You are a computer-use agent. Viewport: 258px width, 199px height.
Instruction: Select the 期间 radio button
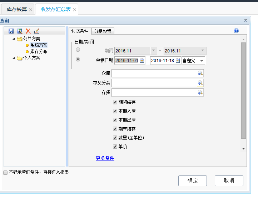tap(78, 50)
